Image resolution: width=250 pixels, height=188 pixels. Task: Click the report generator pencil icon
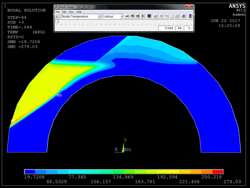coord(156,16)
